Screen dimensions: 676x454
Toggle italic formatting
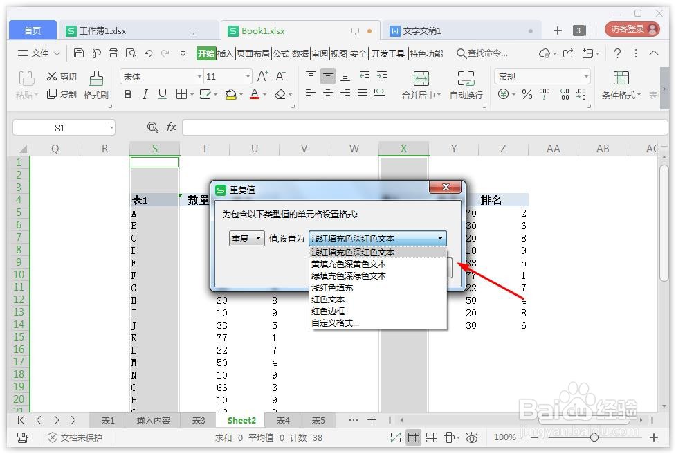[x=145, y=94]
